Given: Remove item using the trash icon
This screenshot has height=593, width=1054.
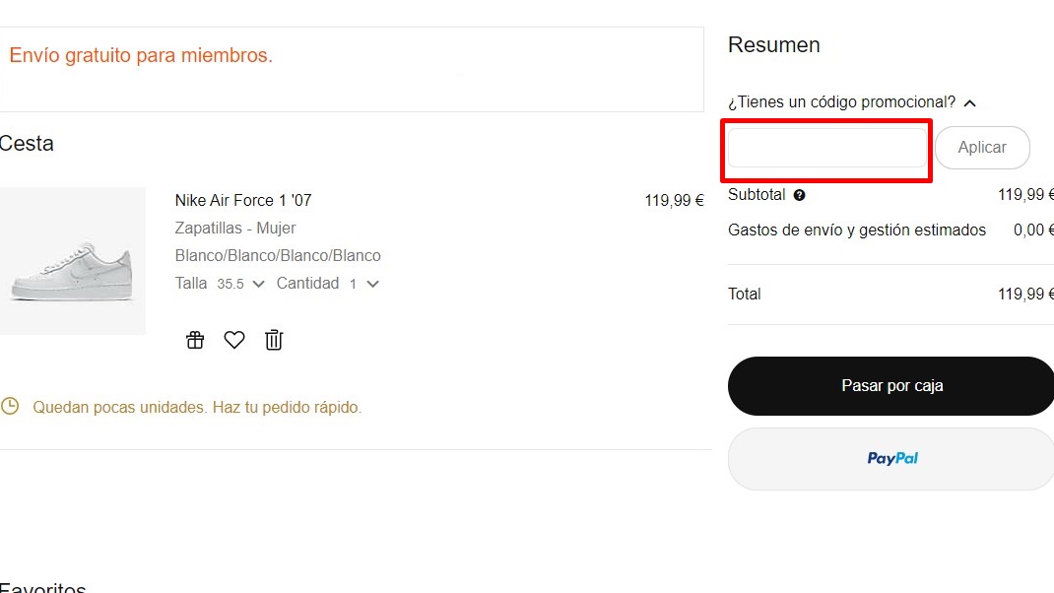Looking at the screenshot, I should pos(274,340).
